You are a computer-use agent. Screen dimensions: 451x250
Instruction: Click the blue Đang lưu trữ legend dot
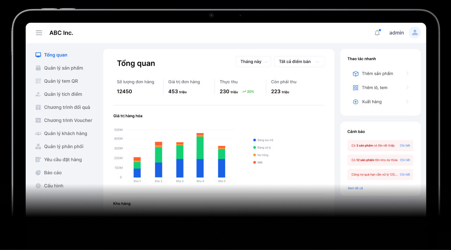point(254,140)
